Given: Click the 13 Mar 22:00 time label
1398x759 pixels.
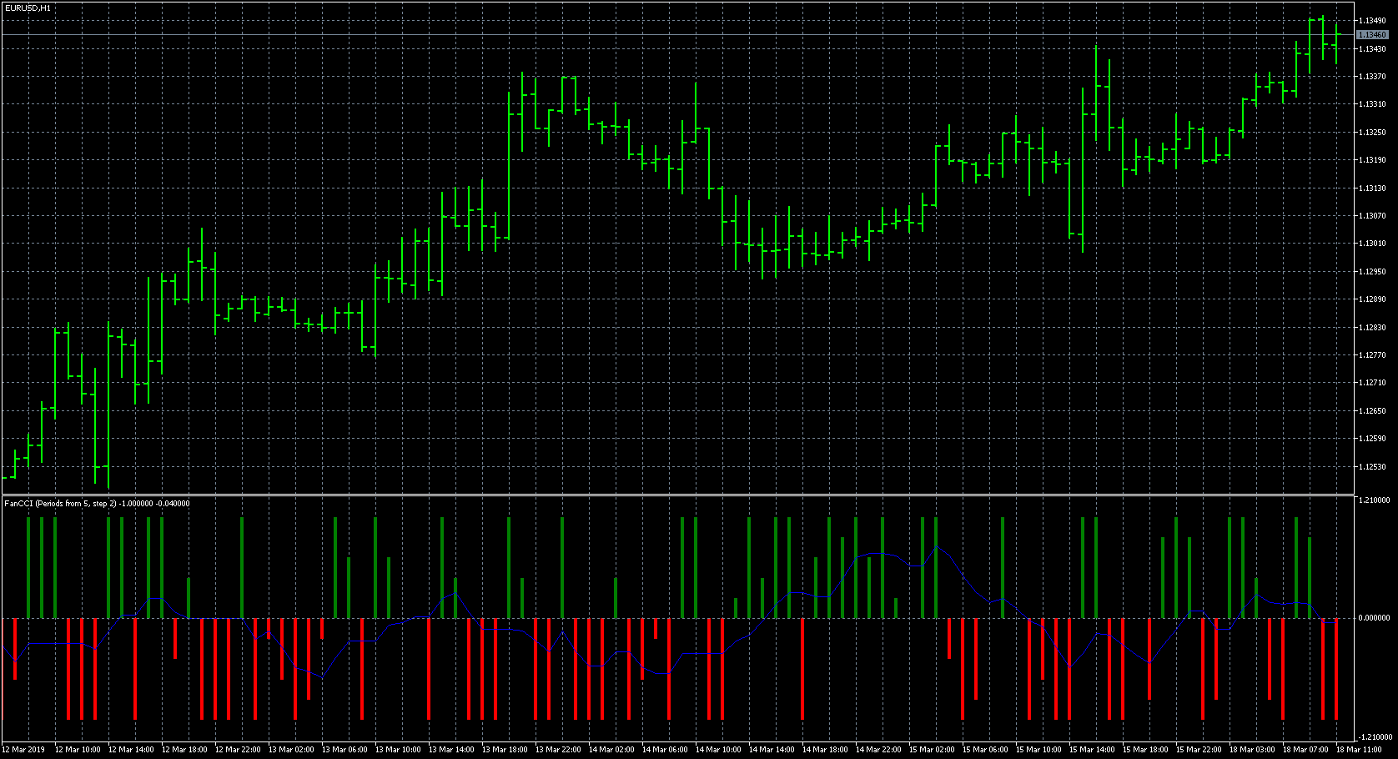Looking at the screenshot, I should (x=558, y=750).
